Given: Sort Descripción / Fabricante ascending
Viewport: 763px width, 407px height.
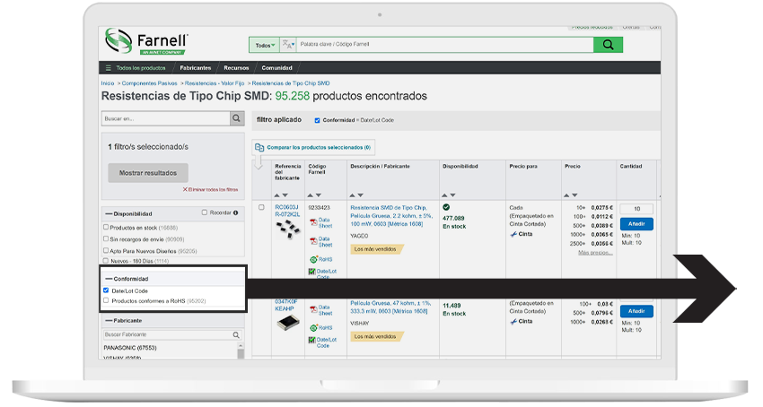Looking at the screenshot, I should tap(352, 195).
